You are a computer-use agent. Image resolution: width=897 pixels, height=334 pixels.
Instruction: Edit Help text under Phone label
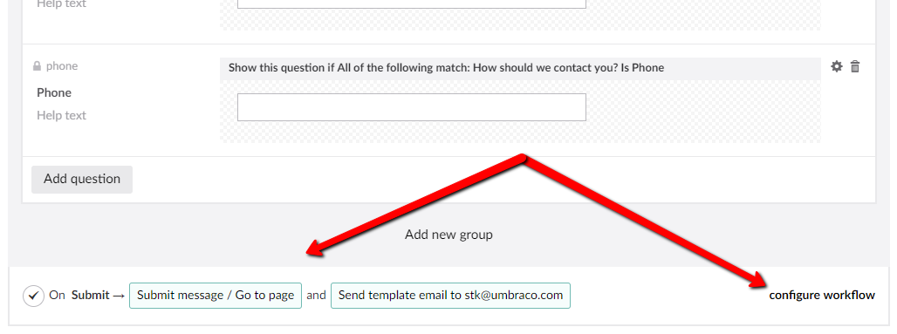[x=61, y=115]
